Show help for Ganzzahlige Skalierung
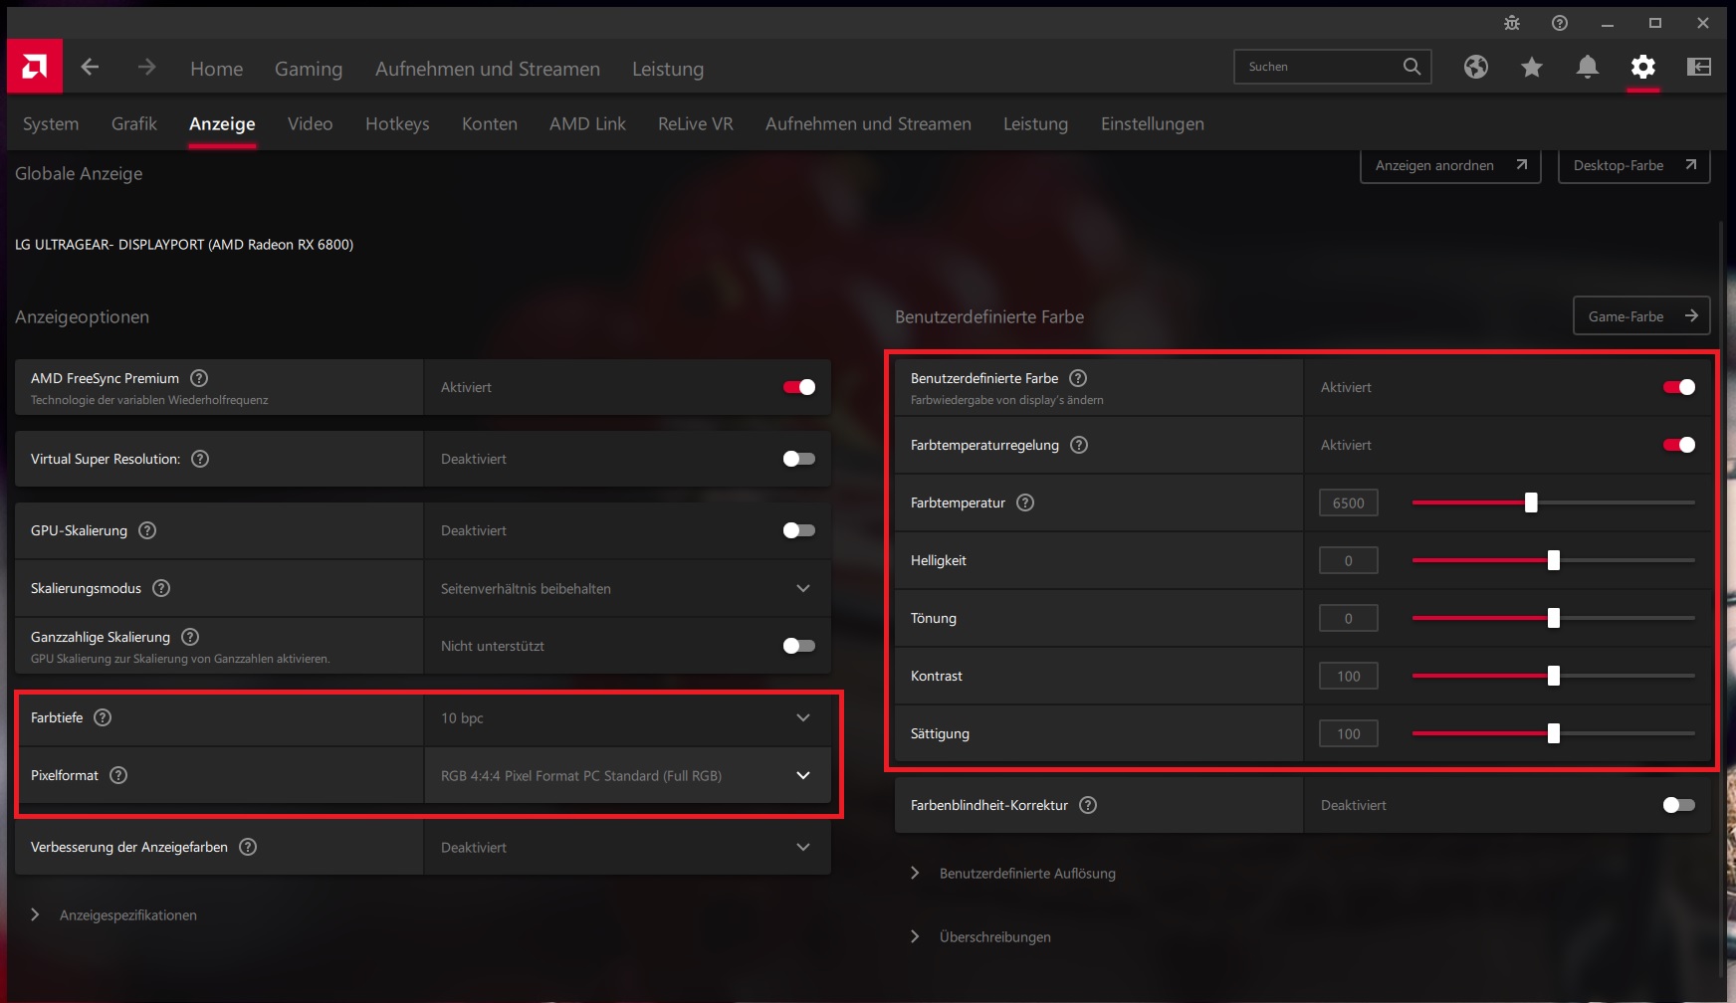This screenshot has width=1736, height=1003. click(190, 637)
